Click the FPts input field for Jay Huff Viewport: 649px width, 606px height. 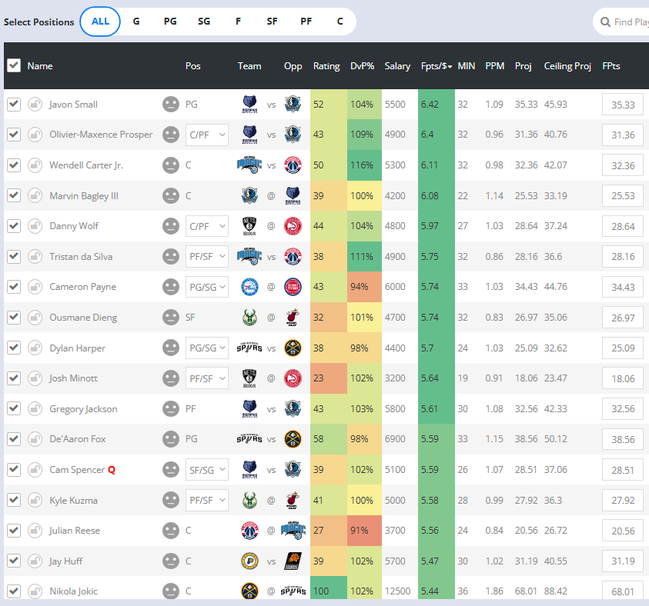[622, 561]
